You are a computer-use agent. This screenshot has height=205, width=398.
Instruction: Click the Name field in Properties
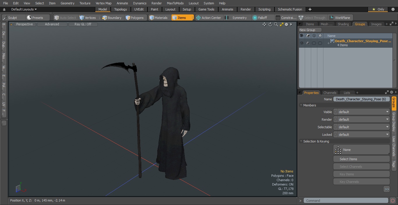pyautogui.click(x=362, y=99)
